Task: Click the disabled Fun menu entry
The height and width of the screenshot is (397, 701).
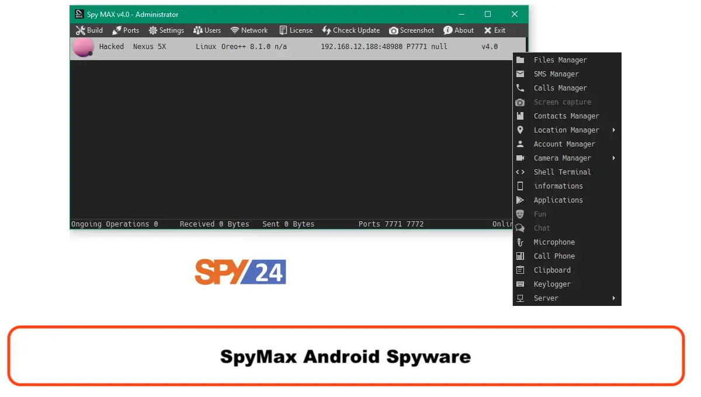Action: (x=567, y=214)
